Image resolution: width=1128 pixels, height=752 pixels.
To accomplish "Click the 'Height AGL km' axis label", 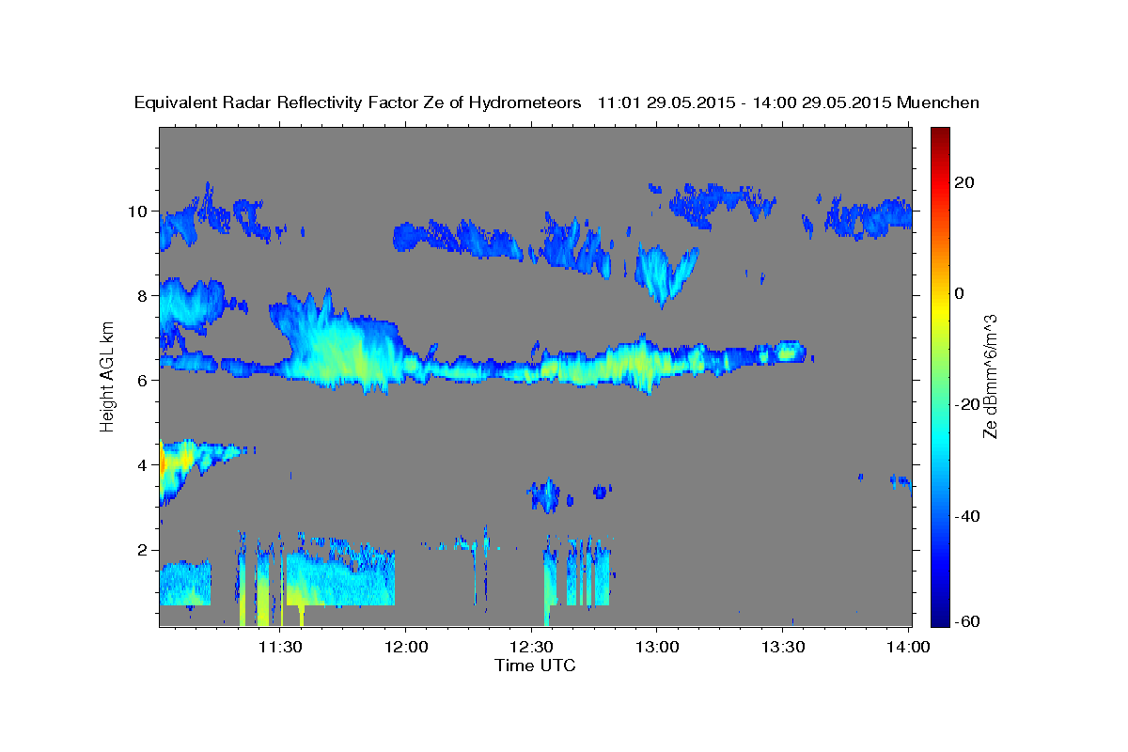I will (x=107, y=377).
